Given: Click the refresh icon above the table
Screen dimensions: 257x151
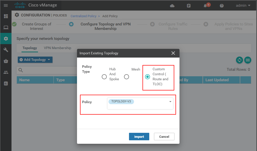Looking at the screenshot, I should [x=239, y=60].
